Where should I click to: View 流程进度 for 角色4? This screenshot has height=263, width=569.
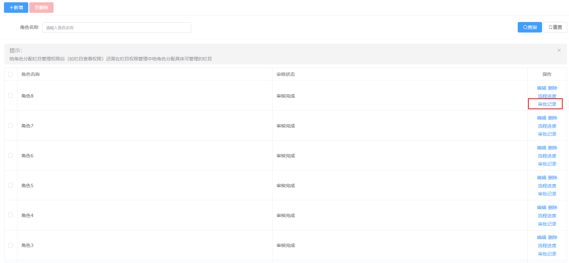coord(547,216)
